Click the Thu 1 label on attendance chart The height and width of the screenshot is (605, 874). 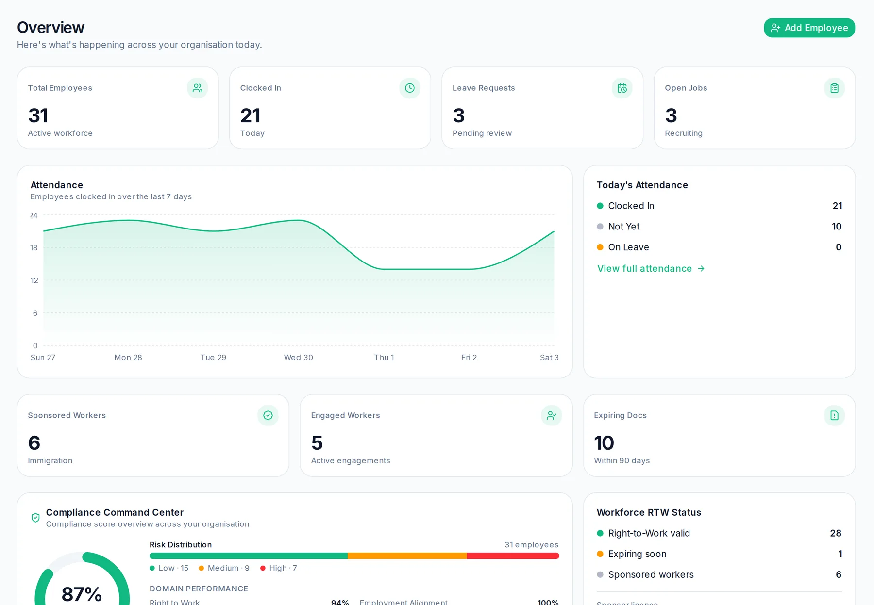[384, 358]
